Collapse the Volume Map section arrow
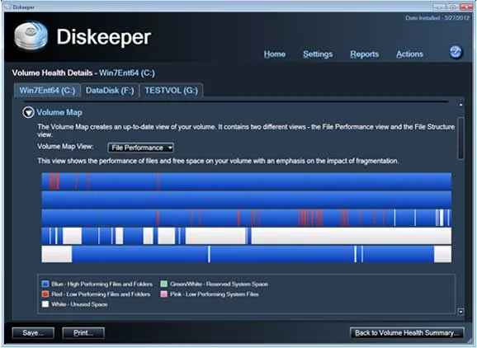The image size is (477, 348). pos(28,112)
